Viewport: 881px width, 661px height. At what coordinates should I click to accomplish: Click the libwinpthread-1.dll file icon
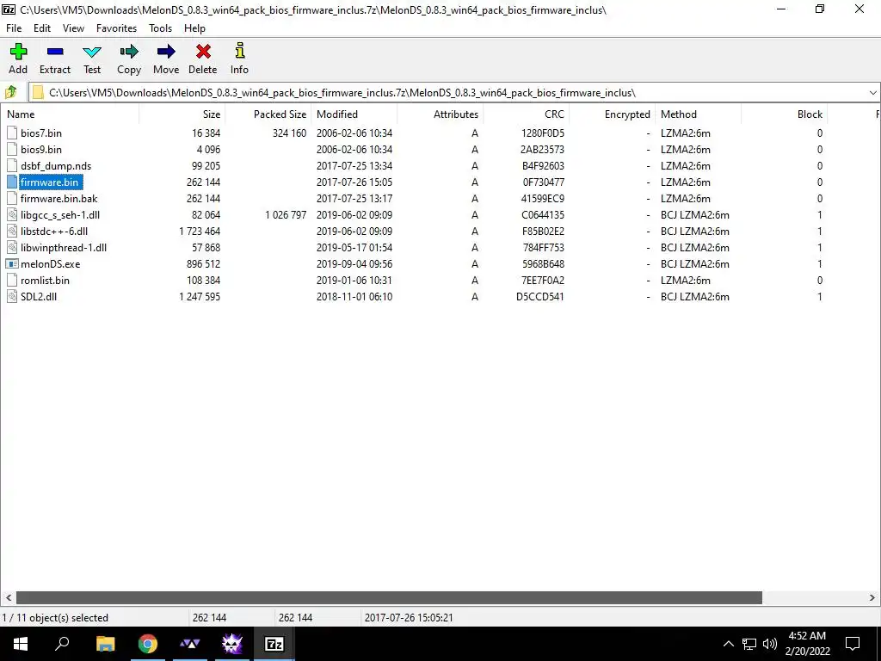point(12,247)
